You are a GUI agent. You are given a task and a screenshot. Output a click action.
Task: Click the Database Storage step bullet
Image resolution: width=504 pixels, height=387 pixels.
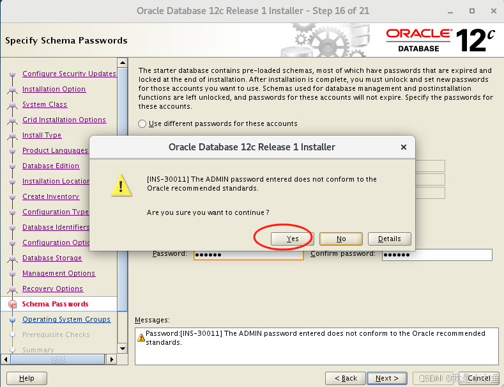coord(13,258)
